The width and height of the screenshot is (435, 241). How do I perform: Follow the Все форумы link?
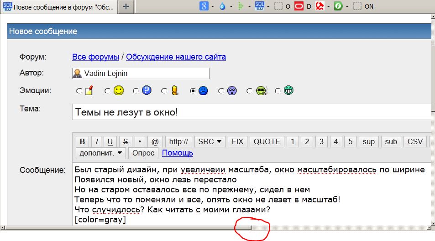[x=95, y=57]
